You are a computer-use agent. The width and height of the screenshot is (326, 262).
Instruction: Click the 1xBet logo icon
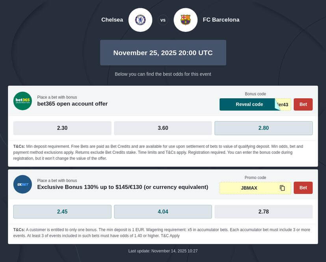click(22, 184)
